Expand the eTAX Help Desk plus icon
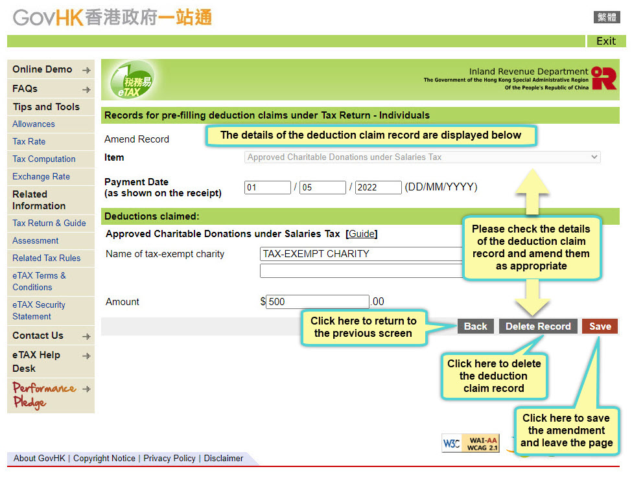 pyautogui.click(x=86, y=356)
